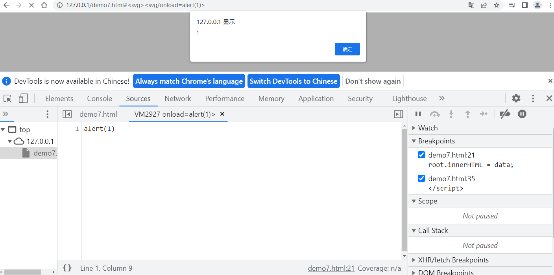Collapse the Breakpoints section
This screenshot has height=275, width=554.
(480, 141)
